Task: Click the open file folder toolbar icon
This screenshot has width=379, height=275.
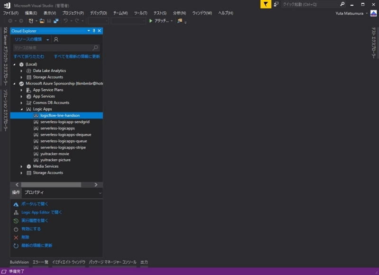Action: tap(42, 21)
